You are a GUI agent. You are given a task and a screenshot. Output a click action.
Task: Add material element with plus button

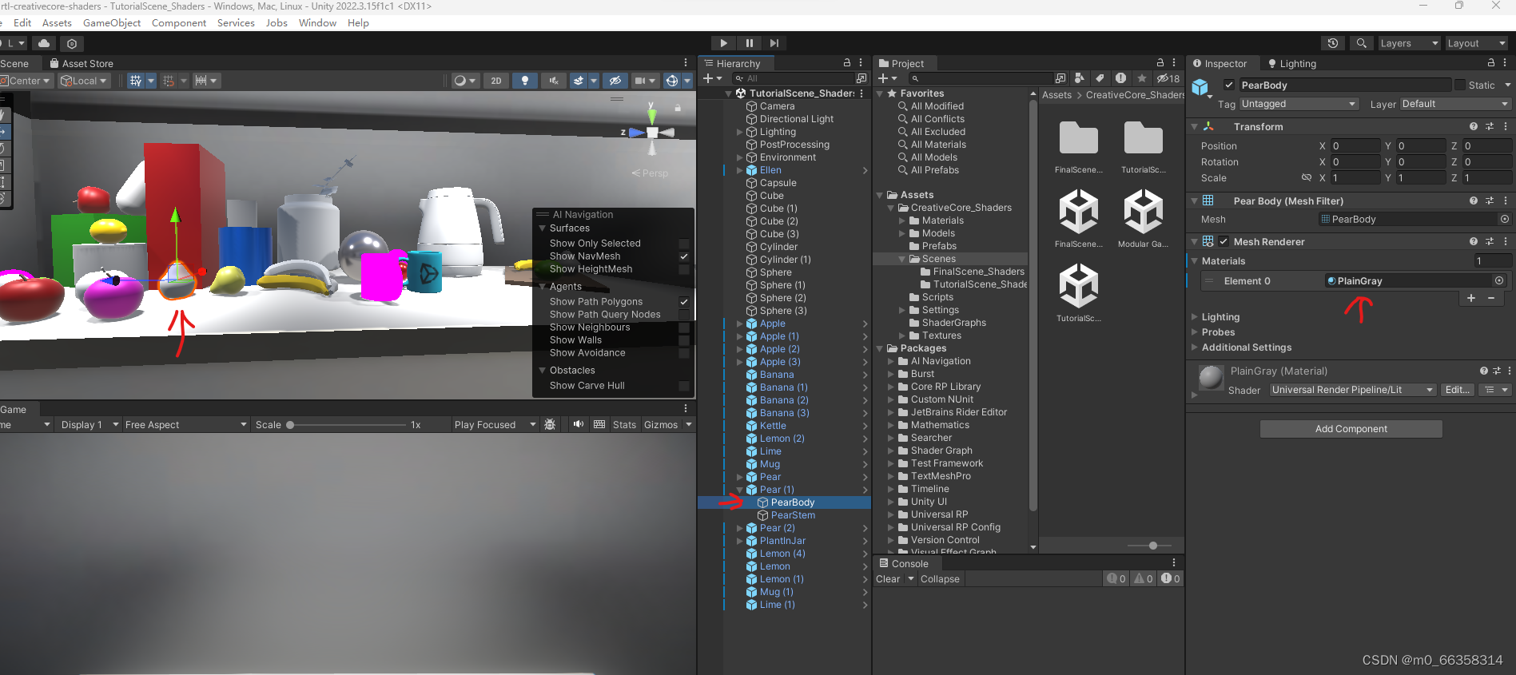1471,298
